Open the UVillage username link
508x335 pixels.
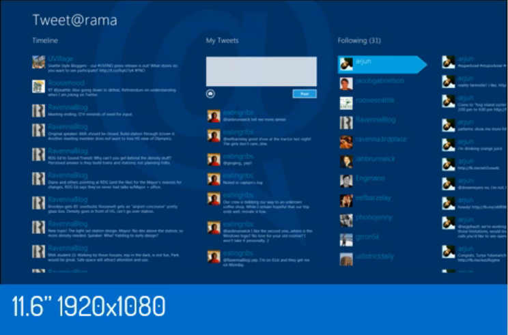(x=61, y=59)
